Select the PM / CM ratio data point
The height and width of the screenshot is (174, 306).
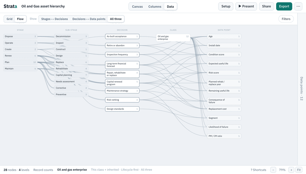tap(224, 136)
